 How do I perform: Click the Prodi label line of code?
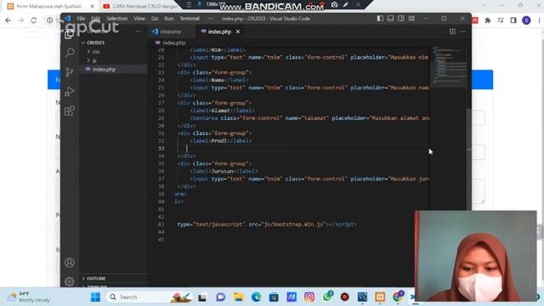(x=221, y=141)
